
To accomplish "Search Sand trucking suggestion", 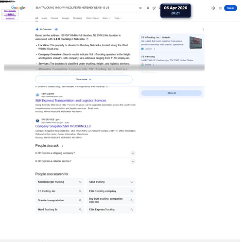I will (x=111, y=182).
